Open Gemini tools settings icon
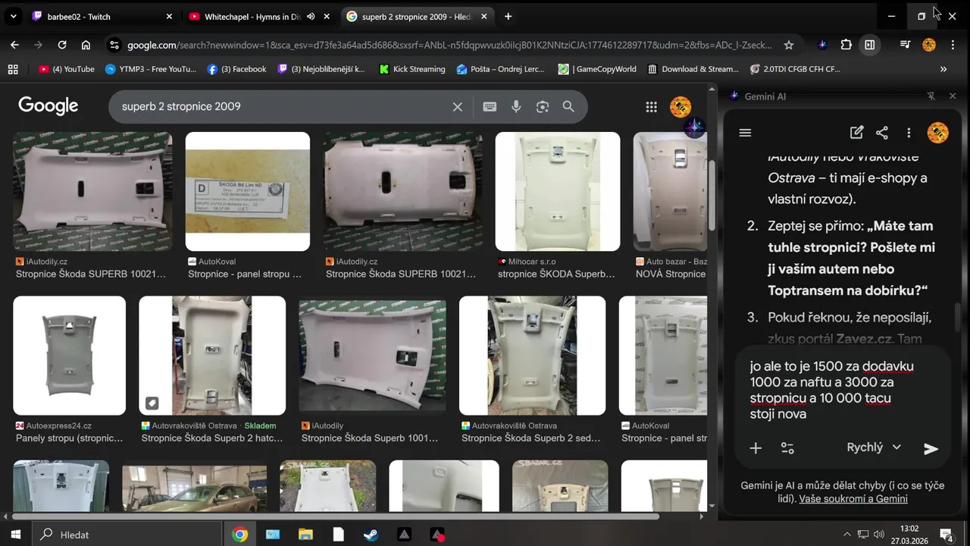The height and width of the screenshot is (546, 970). point(787,448)
